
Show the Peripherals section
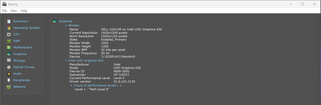22,80
